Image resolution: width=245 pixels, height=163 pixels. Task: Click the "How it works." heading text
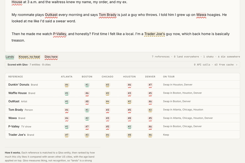coord(13,153)
